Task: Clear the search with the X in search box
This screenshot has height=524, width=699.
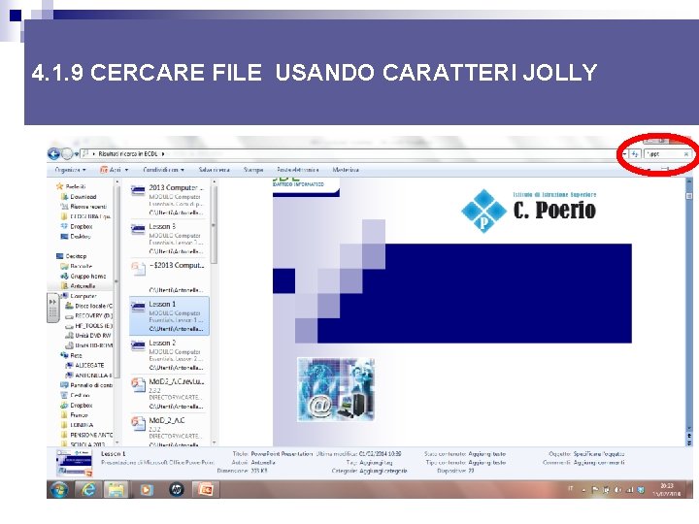Action: 686,154
